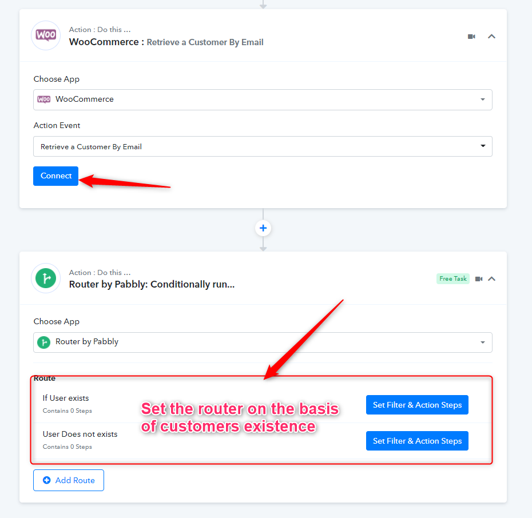Click the Add Route button

click(69, 480)
